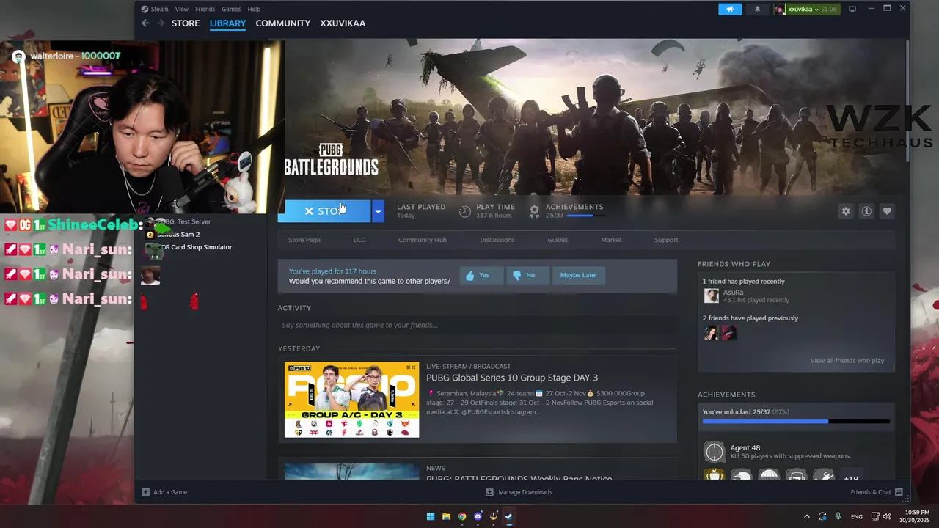The height and width of the screenshot is (528, 939).
Task: Stop the running PUBG game
Action: pos(324,211)
